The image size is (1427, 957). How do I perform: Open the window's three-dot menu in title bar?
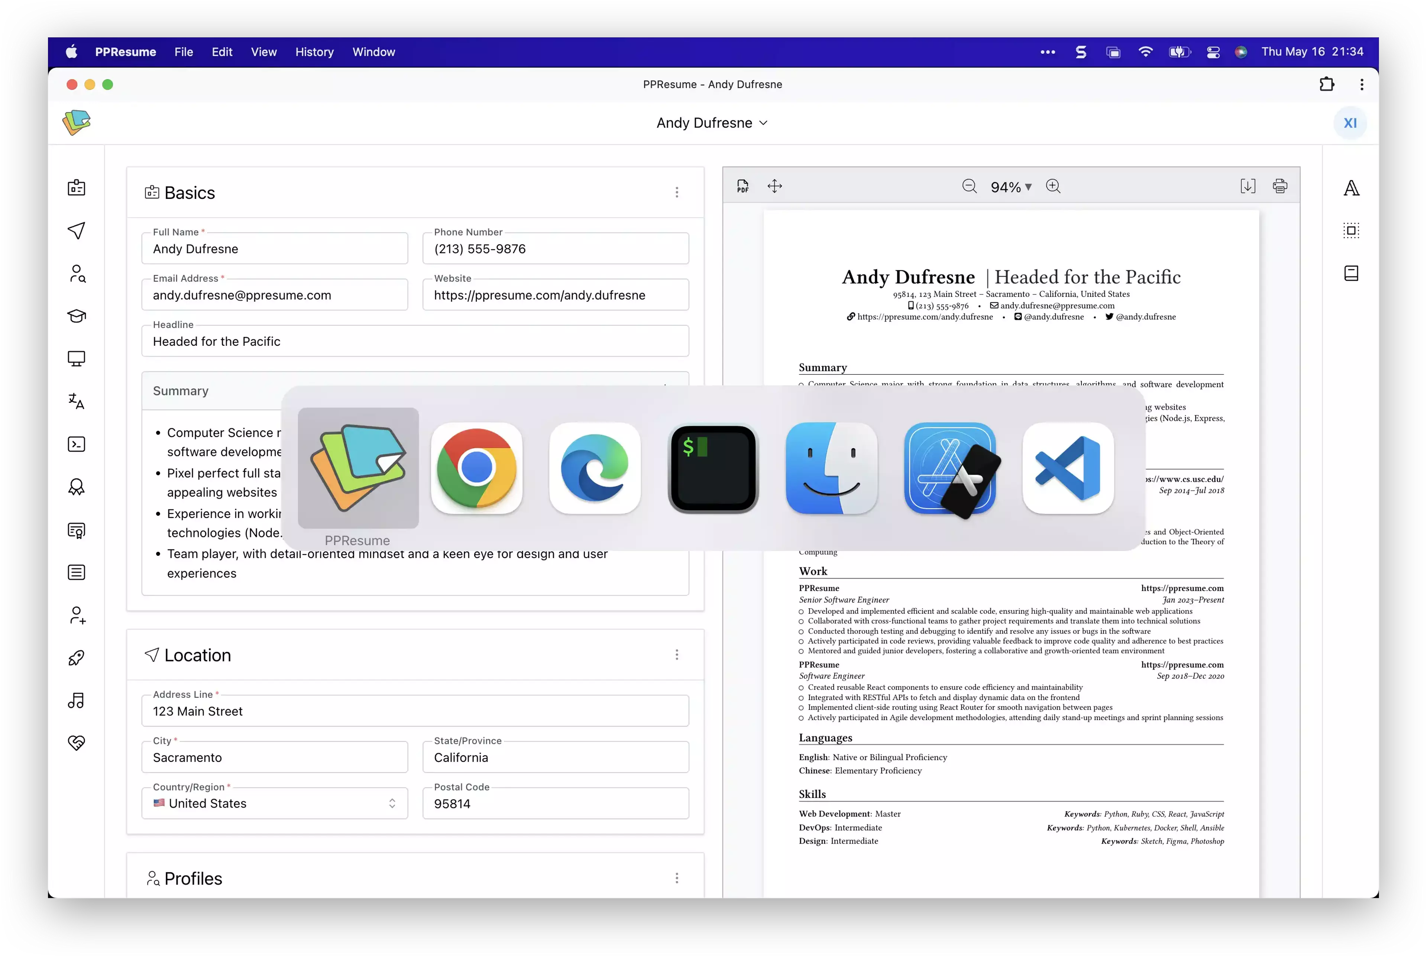click(x=1362, y=84)
